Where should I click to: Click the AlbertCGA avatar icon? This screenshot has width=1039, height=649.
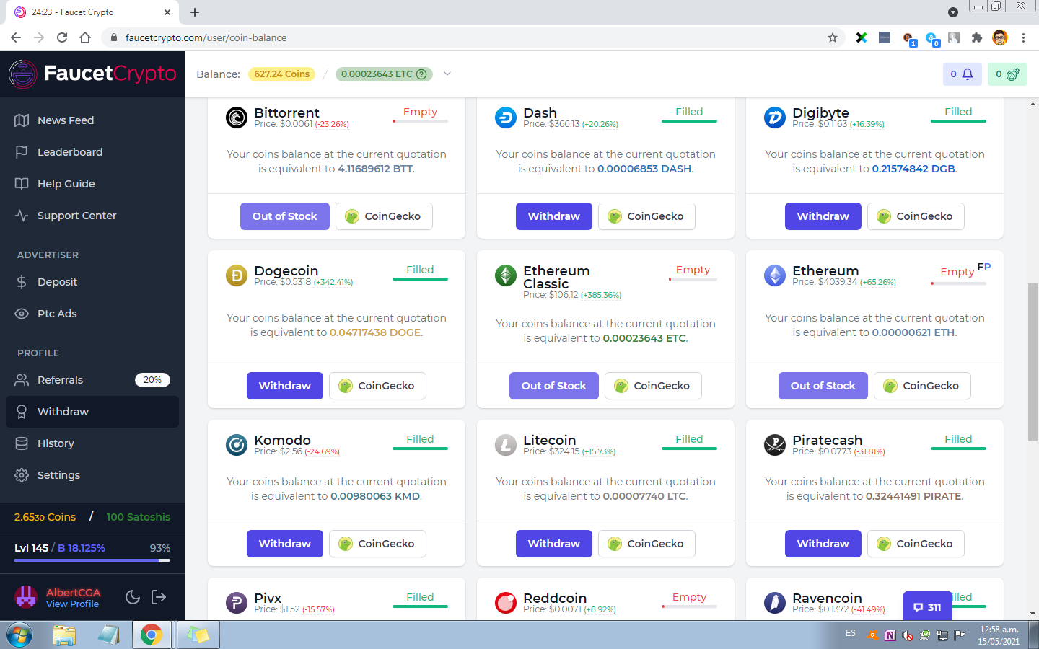pyautogui.click(x=26, y=597)
